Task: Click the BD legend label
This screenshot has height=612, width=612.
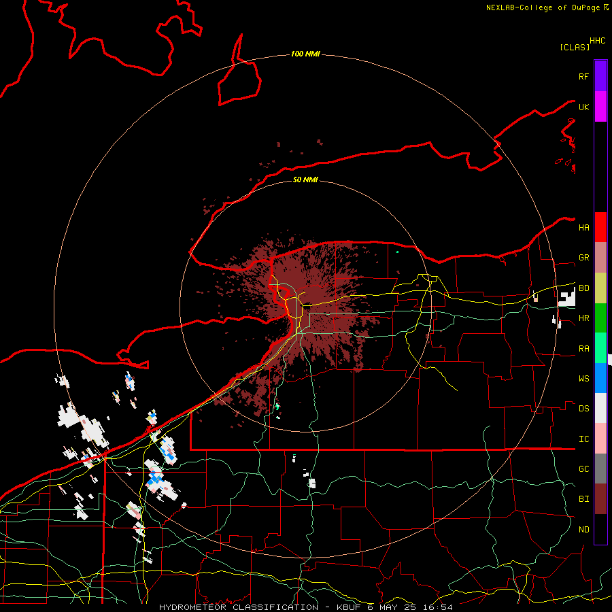Action: pos(583,288)
